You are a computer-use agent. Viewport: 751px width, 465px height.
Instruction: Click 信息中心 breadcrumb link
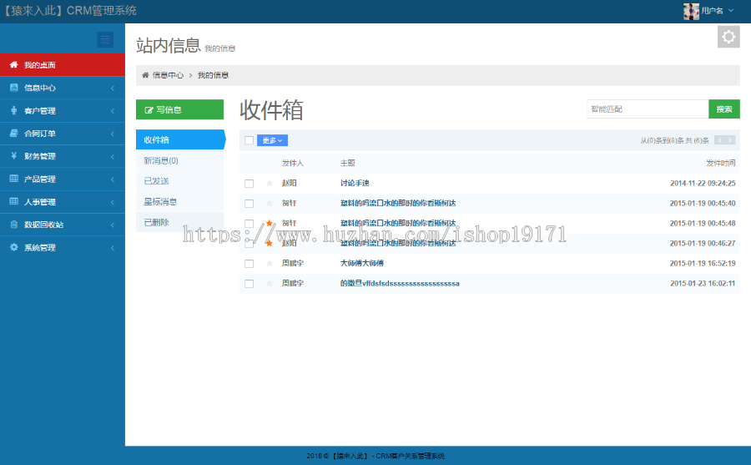pos(168,75)
